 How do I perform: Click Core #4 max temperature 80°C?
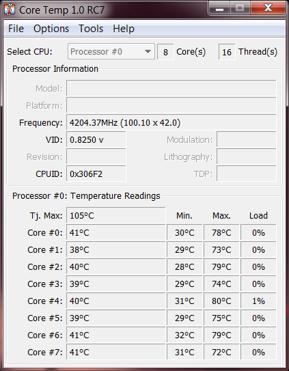click(x=221, y=301)
